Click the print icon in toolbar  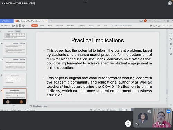pyautogui.click(x=24, y=26)
